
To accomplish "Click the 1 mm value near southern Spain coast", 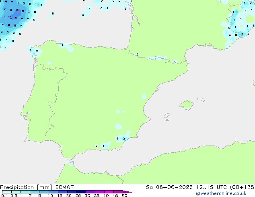I will coord(103,146).
